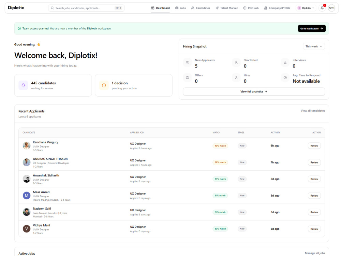Click Vidhya Mani's V avatar
Image resolution: width=341 pixels, height=256 pixels.
coord(27,229)
